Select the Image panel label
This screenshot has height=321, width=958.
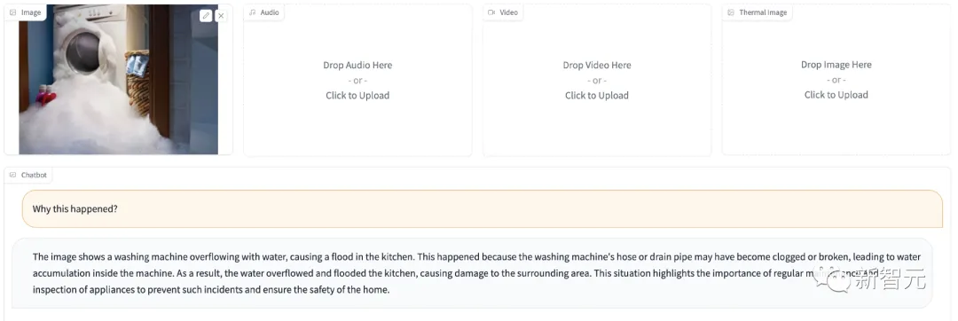click(x=31, y=12)
